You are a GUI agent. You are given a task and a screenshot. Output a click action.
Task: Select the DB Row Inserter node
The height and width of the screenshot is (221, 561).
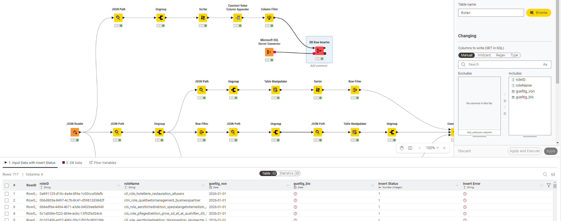pyautogui.click(x=319, y=50)
